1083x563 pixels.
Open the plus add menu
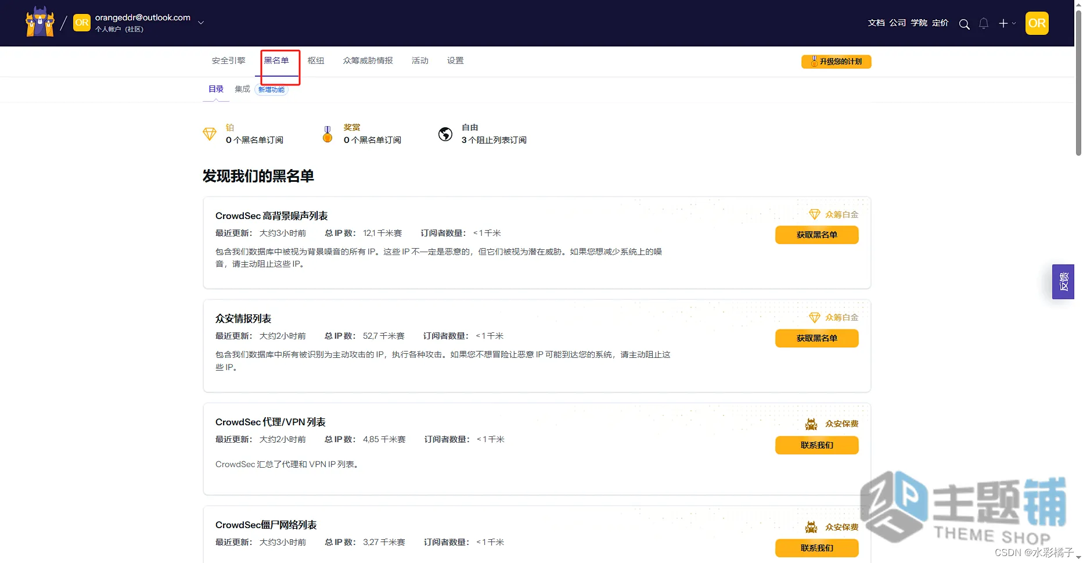[1007, 23]
